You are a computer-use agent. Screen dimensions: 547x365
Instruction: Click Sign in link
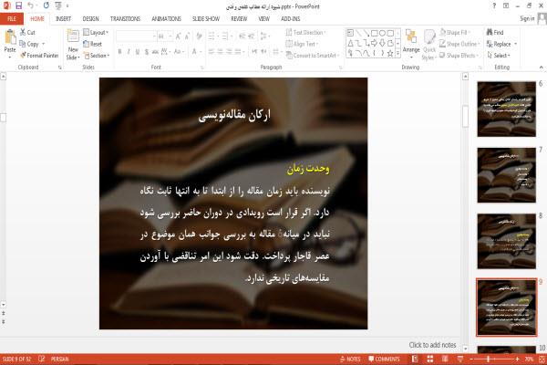[527, 18]
